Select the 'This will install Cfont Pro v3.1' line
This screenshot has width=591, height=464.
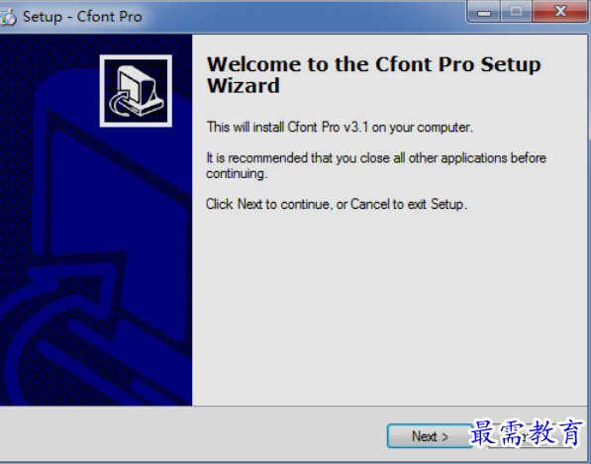click(x=340, y=128)
